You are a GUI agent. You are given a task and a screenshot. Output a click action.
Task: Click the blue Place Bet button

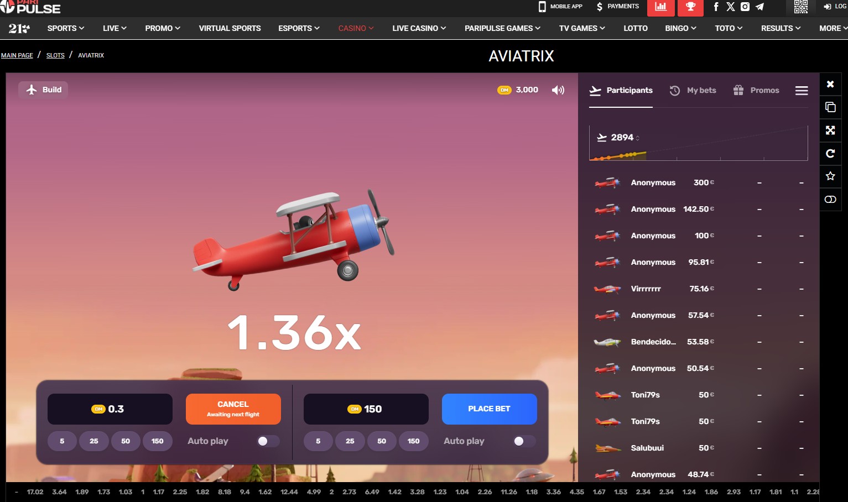(x=489, y=409)
